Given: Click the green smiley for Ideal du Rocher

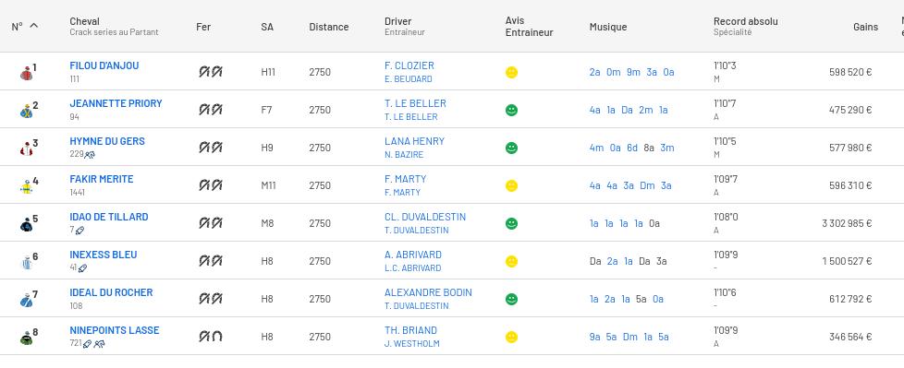Looking at the screenshot, I should (x=511, y=299).
